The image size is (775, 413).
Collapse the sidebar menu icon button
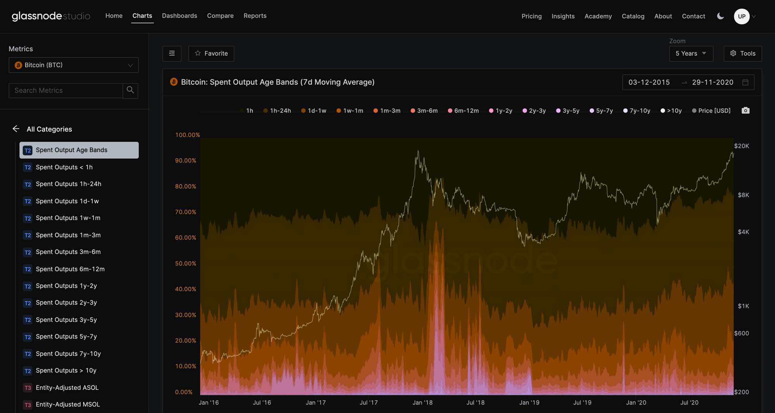[x=172, y=53]
